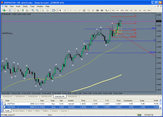This screenshot has height=117, width=163.
Task: Close the Terminal panel with x
Action: [x=2, y=100]
